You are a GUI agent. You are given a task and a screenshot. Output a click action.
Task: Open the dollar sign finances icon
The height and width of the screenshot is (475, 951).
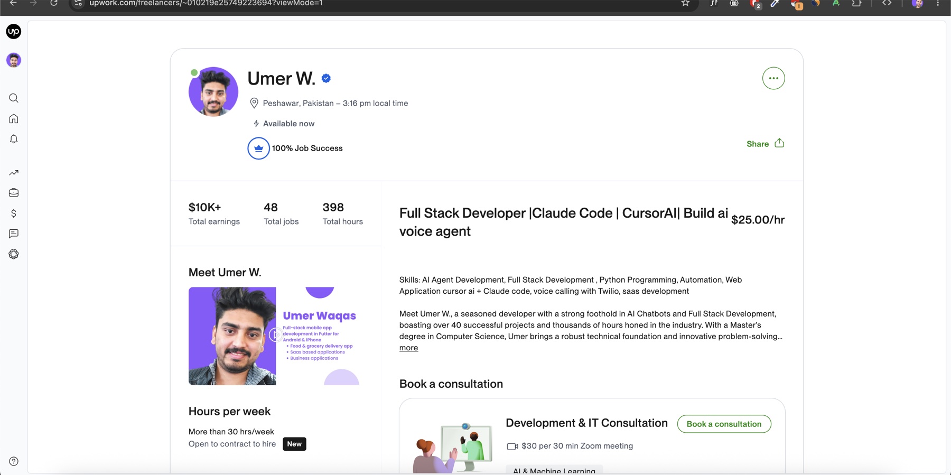point(14,213)
